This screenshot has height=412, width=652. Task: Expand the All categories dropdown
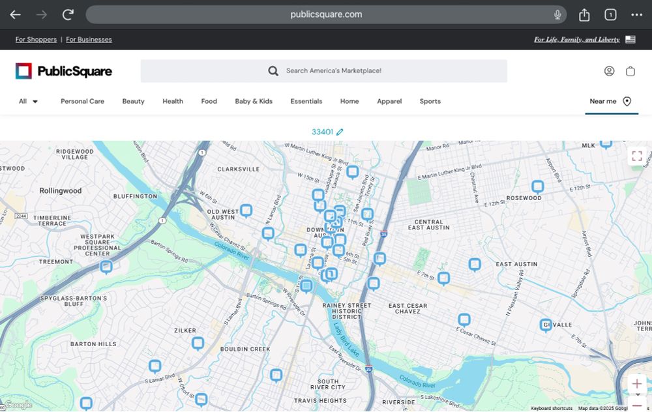click(28, 102)
